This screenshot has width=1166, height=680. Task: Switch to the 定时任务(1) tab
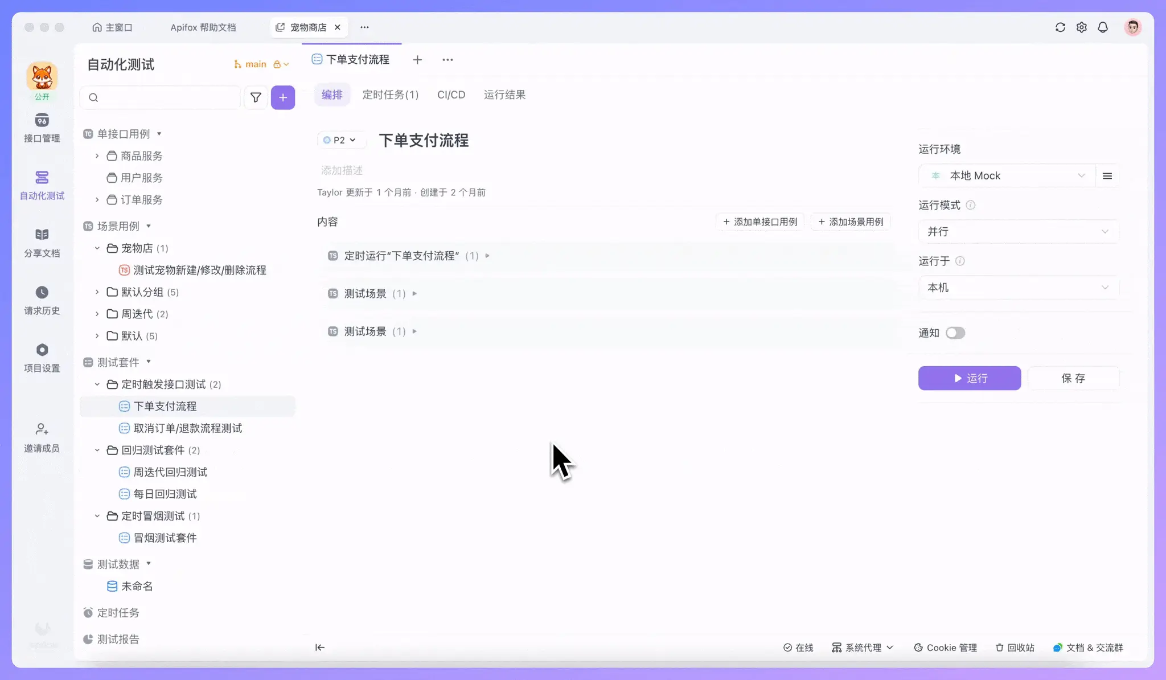391,95
